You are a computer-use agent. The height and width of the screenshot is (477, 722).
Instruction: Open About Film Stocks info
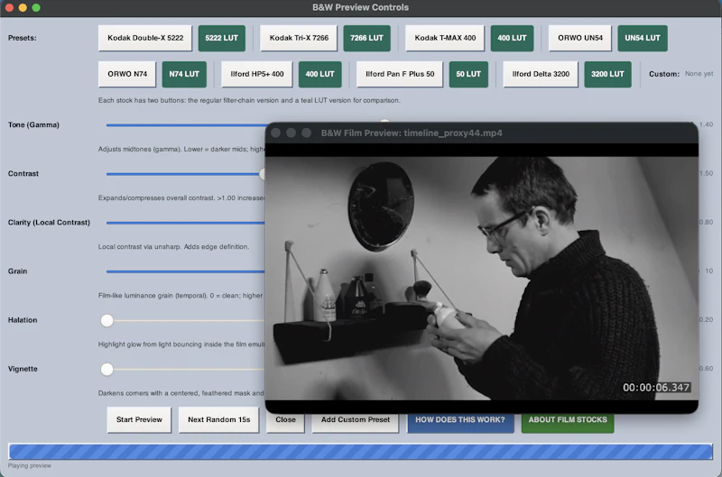point(568,422)
